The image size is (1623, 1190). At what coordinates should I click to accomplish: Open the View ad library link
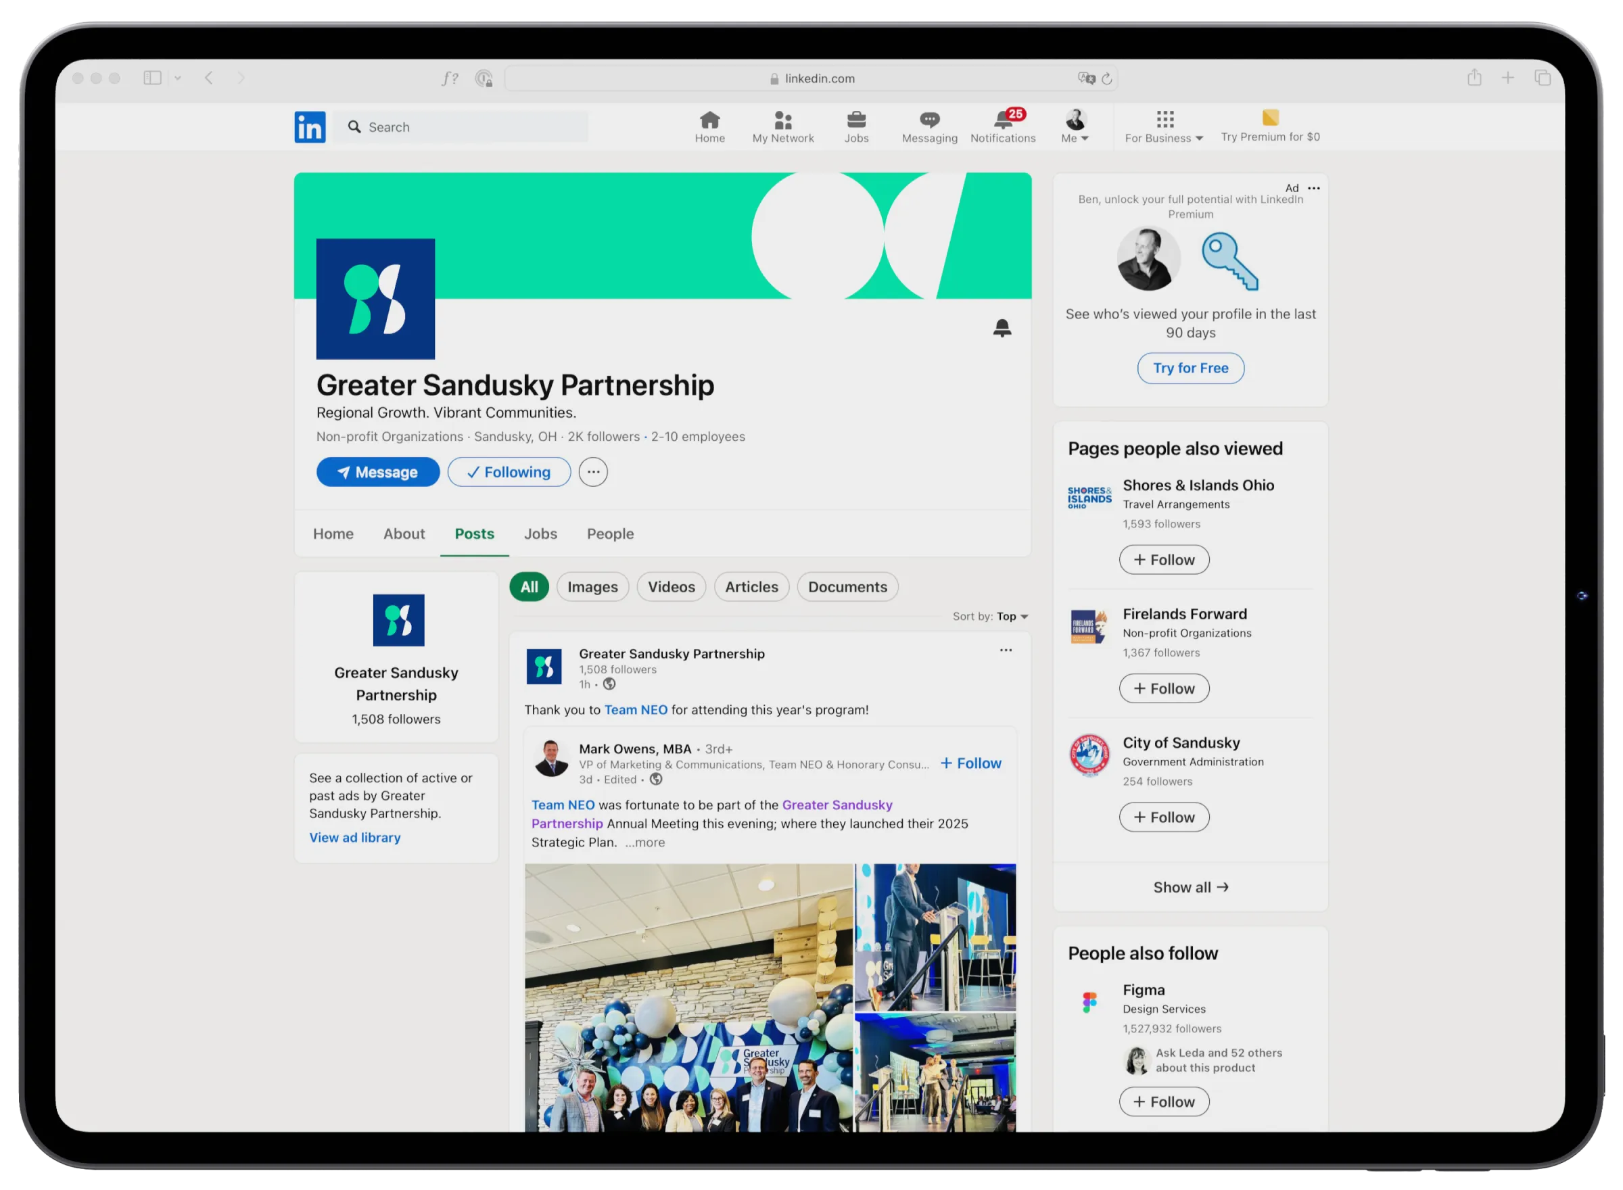point(354,837)
